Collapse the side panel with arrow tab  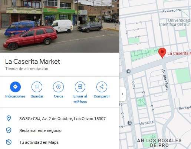point(122,94)
